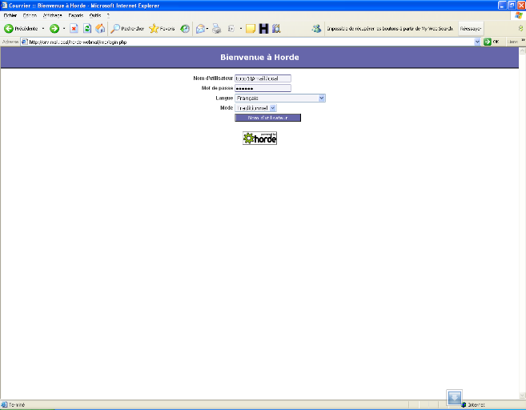
Task: Click the Edit page toolbar icon
Action: pyautogui.click(x=231, y=29)
